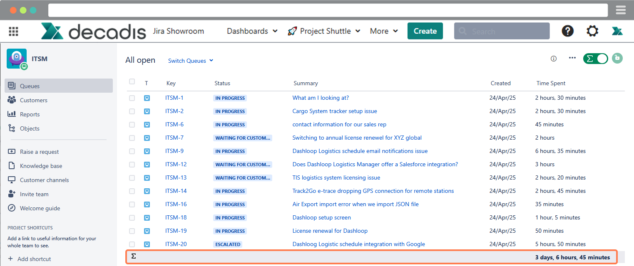The width and height of the screenshot is (634, 266).
Task: Tick the checkbox for issue ITSM-7
Action: coord(132,138)
